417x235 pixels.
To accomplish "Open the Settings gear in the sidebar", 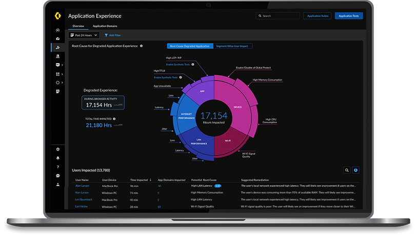I will pyautogui.click(x=58, y=149).
